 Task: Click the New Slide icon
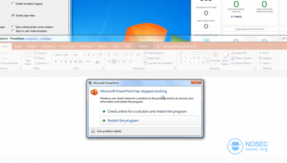point(28,54)
